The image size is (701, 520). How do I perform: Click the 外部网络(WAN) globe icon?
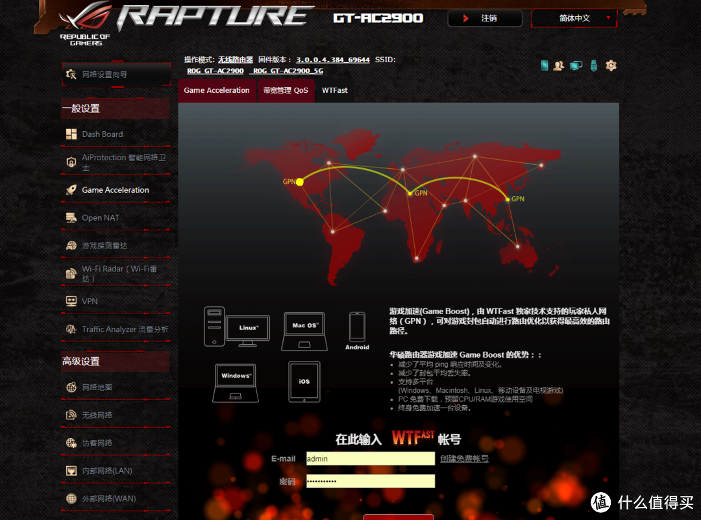point(71,499)
